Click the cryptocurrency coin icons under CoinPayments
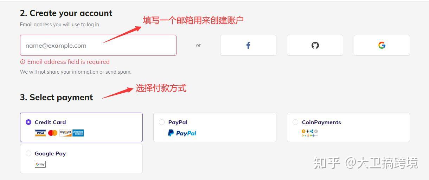429x180 pixels. tap(310, 133)
